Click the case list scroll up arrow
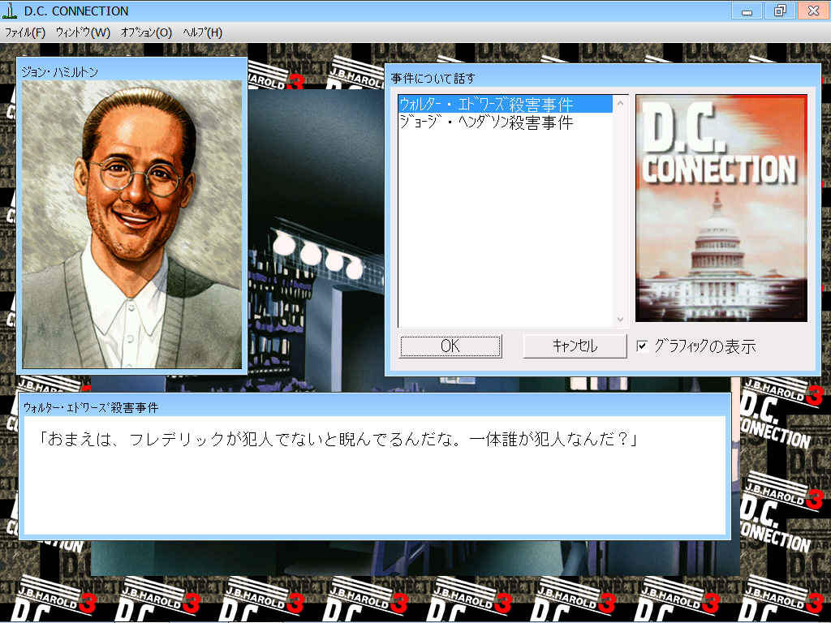This screenshot has width=831, height=623. (620, 103)
